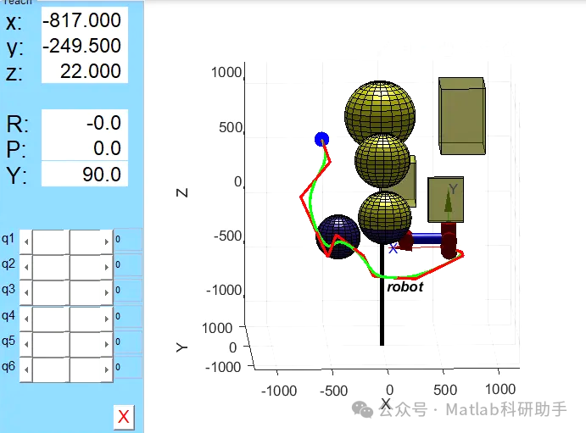This screenshot has height=433, width=586.
Task: Click the q6 joint value box
Action: (x=128, y=367)
